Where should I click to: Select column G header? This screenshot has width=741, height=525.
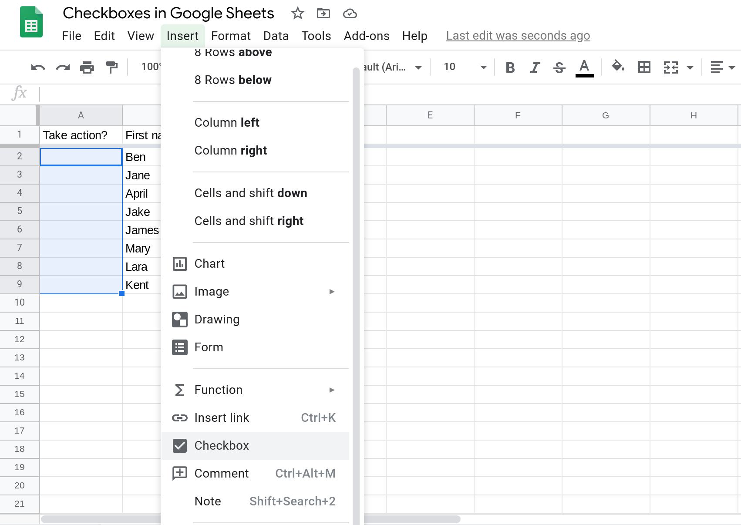pos(606,115)
